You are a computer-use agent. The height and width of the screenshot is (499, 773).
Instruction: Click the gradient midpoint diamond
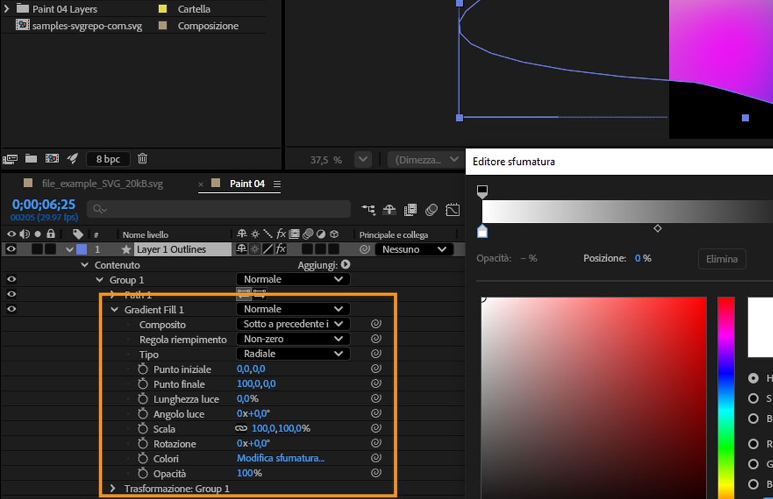click(x=658, y=228)
